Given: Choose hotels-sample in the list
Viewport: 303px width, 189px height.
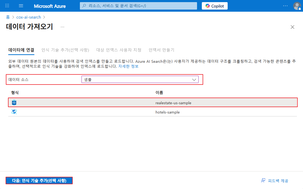Looking at the screenshot, I should tap(167, 112).
